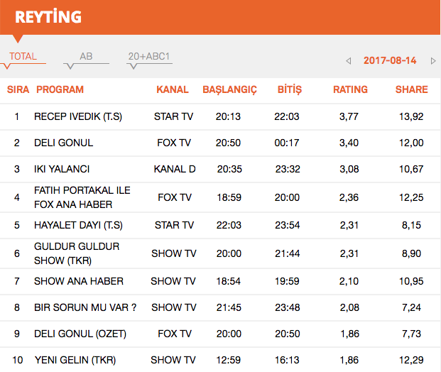Click the KANAL column header
The height and width of the screenshot is (372, 441).
173,89
